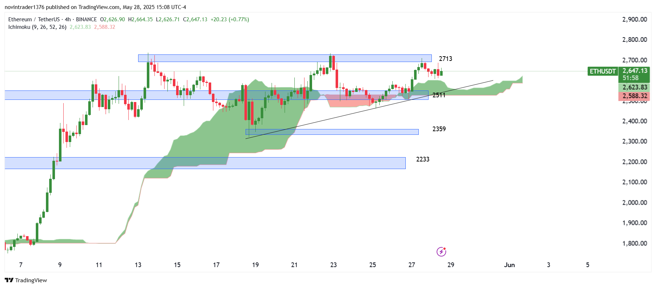The width and height of the screenshot is (656, 288).
Task: Click the 23 date label on time axis
Action: point(333,265)
